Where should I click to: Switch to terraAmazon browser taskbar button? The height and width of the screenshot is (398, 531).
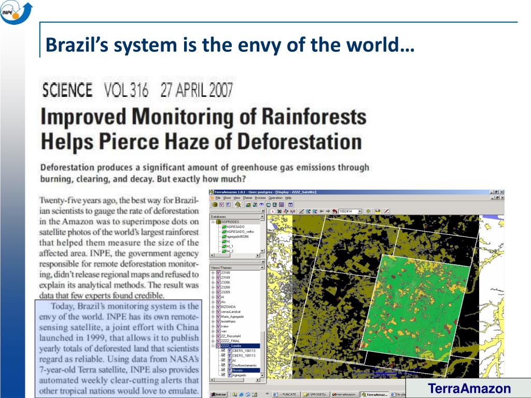tap(345, 394)
